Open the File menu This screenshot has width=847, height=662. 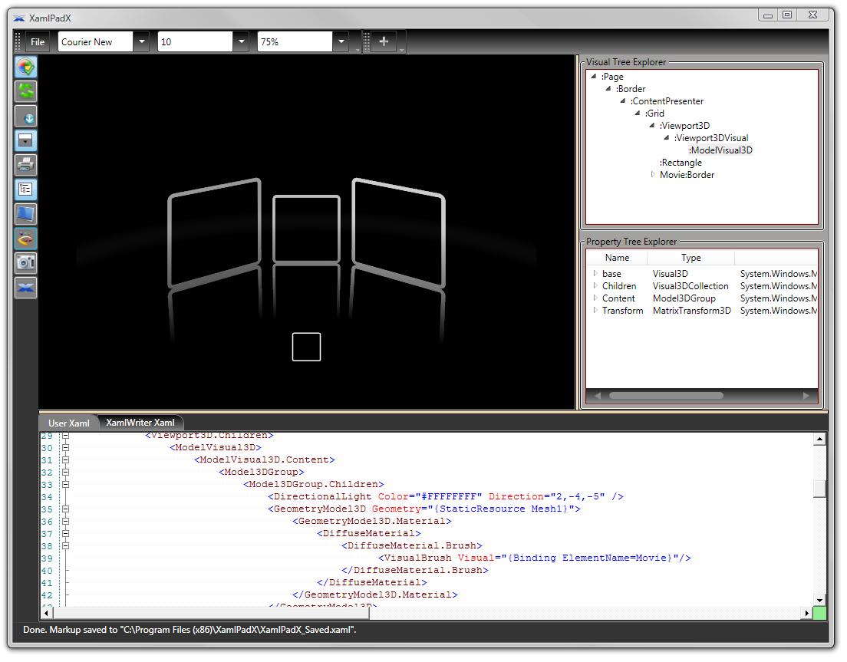click(37, 42)
